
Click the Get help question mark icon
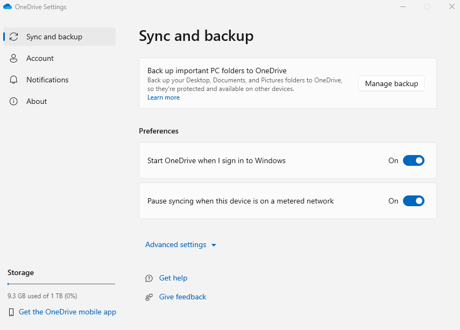tap(149, 278)
